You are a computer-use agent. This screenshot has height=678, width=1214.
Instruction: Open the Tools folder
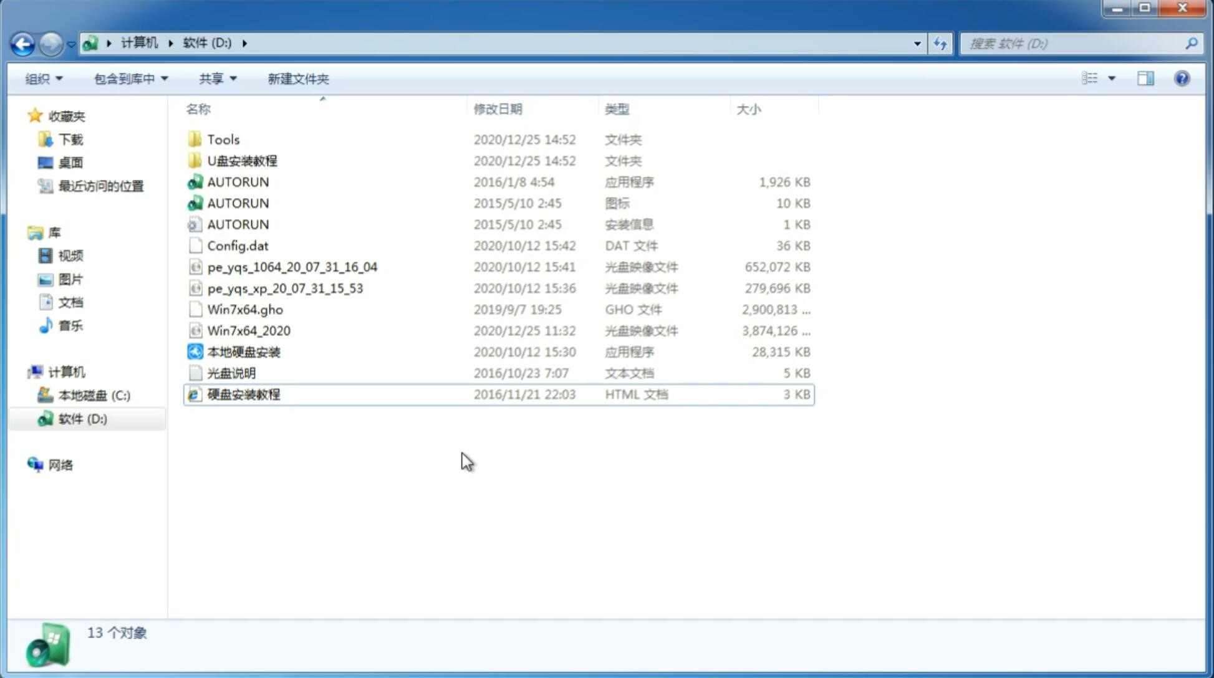tap(222, 139)
